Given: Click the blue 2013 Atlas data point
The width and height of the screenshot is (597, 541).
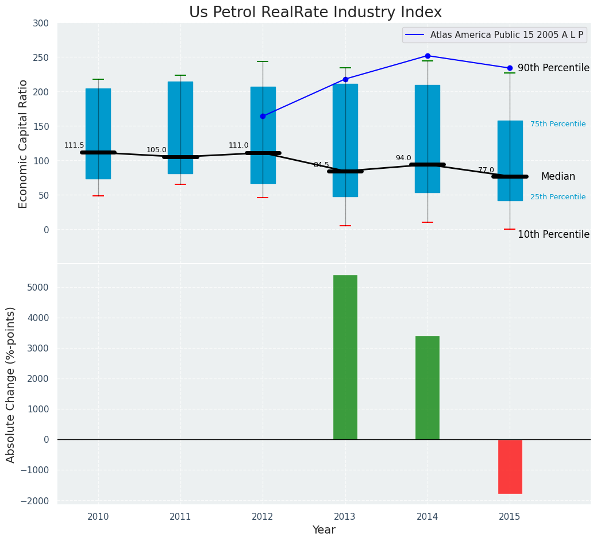Looking at the screenshot, I should [x=345, y=79].
